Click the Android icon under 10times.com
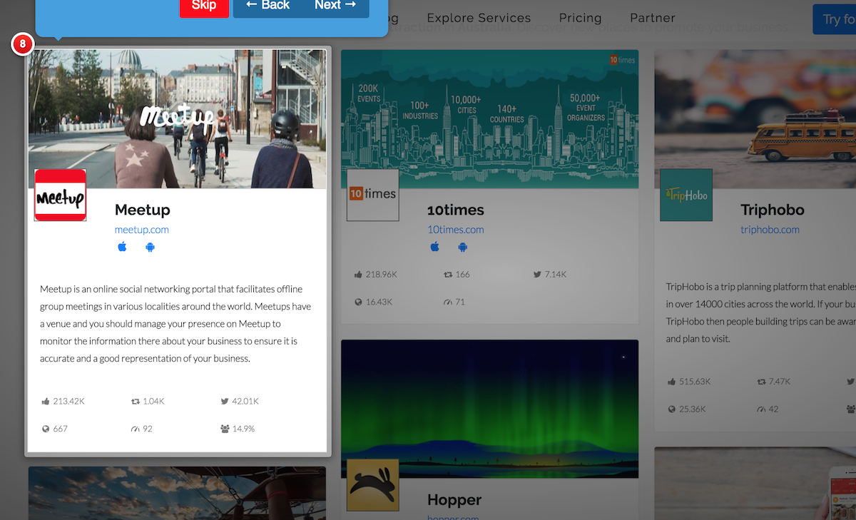Screen dimensions: 856x520 click(462, 246)
